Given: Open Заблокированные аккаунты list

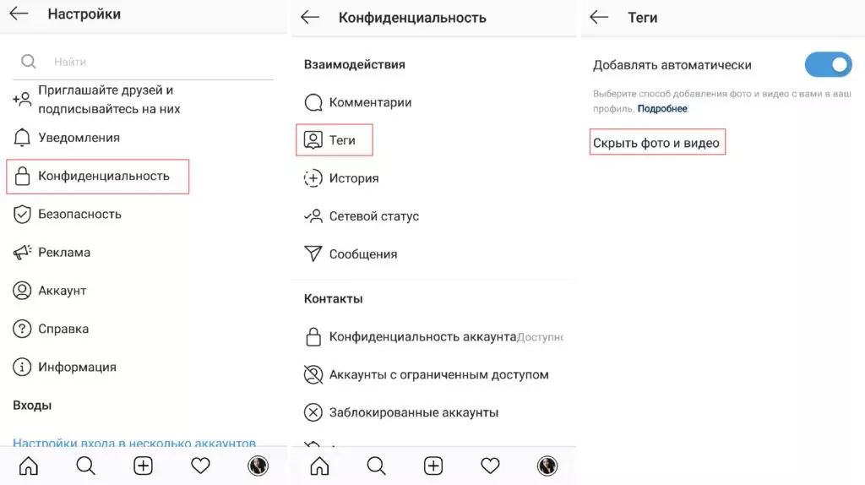Looking at the screenshot, I should (x=414, y=412).
